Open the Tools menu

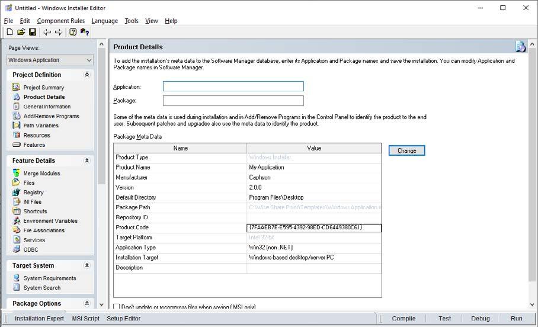click(132, 21)
